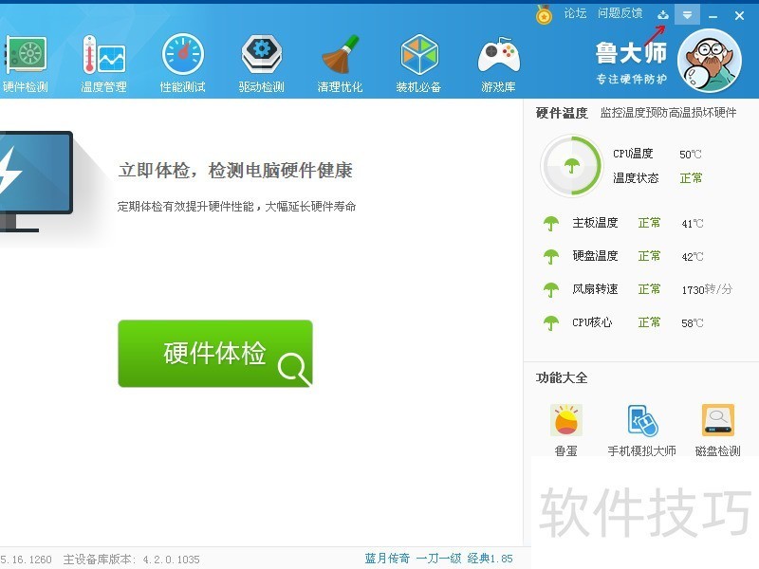The width and height of the screenshot is (759, 569).
Task: Select the 硬盘温度 42℃ value
Action: (x=693, y=256)
